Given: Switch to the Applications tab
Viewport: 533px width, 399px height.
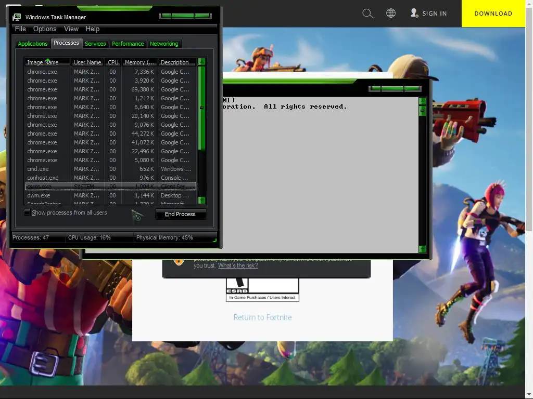Looking at the screenshot, I should point(33,44).
